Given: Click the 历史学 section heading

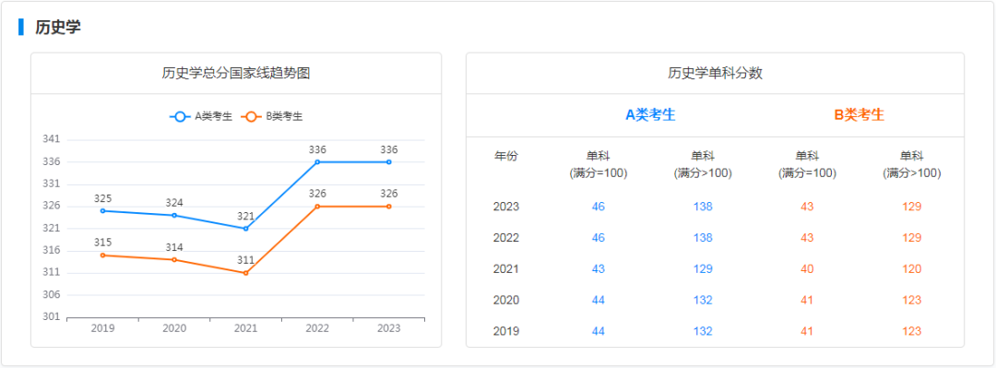Looking at the screenshot, I should point(58,28).
